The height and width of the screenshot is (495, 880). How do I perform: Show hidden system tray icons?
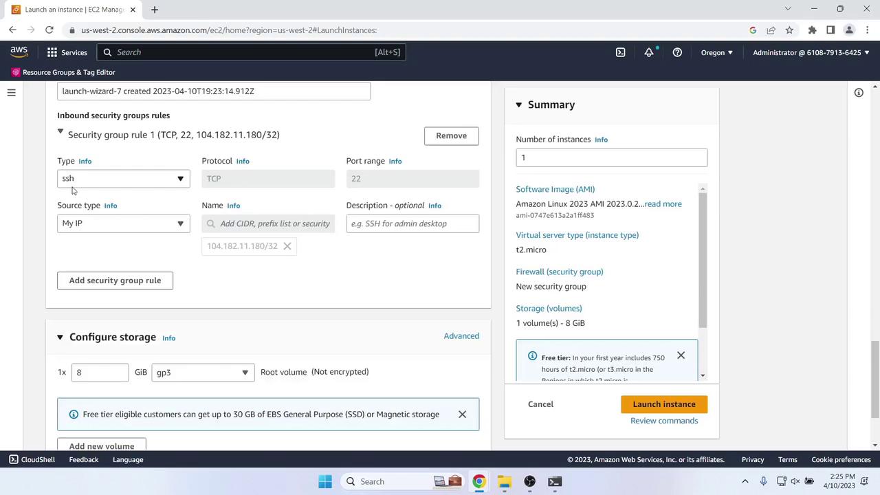click(745, 481)
